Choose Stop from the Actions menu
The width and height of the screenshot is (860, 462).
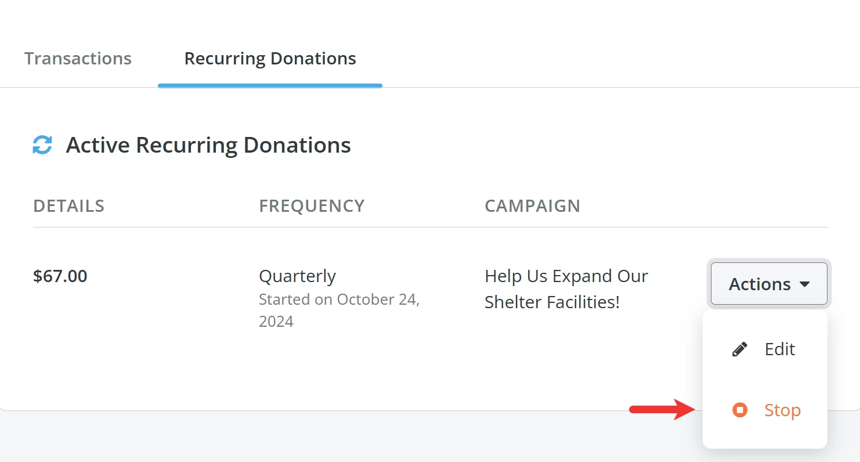point(782,410)
